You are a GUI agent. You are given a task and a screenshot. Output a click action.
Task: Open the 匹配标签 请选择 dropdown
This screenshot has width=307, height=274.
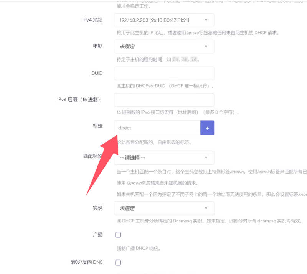click(164, 157)
